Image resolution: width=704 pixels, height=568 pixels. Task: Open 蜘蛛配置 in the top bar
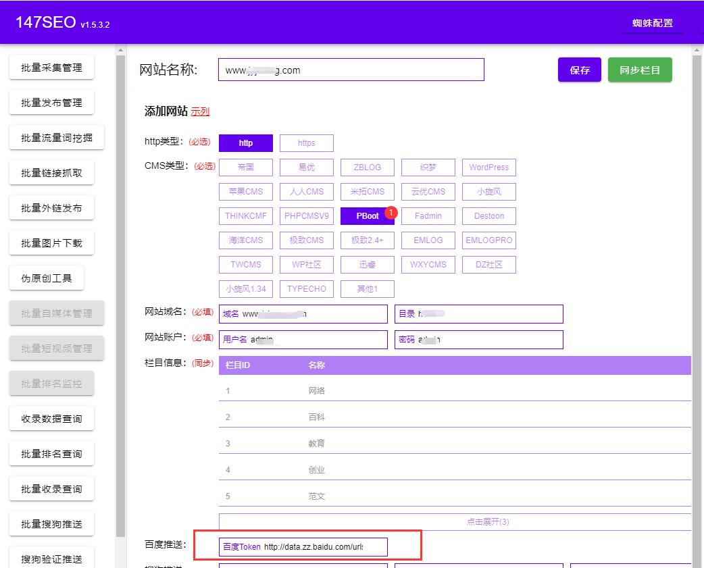click(x=651, y=22)
